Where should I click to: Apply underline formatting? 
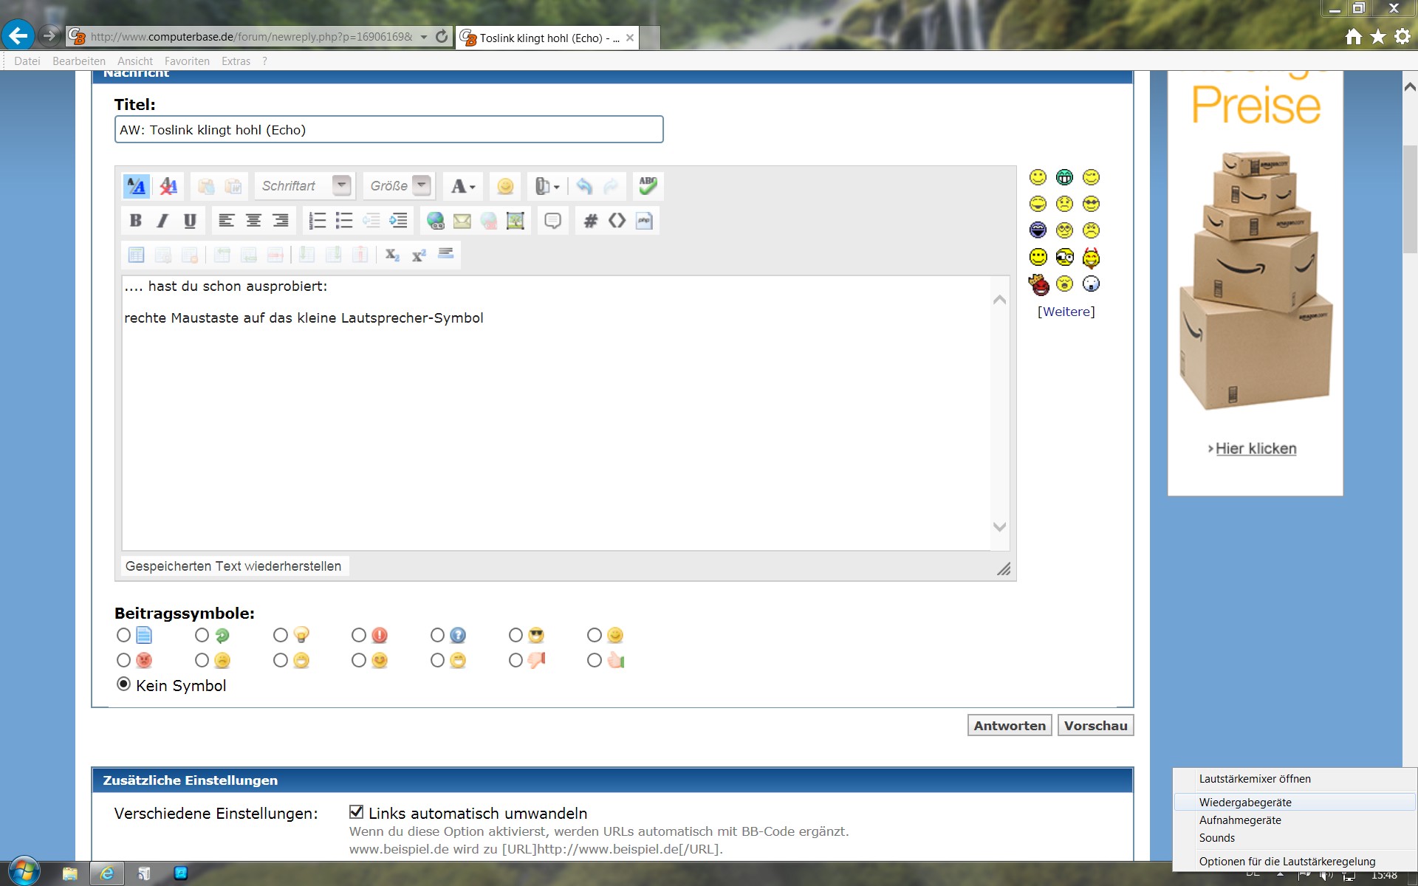[190, 221]
